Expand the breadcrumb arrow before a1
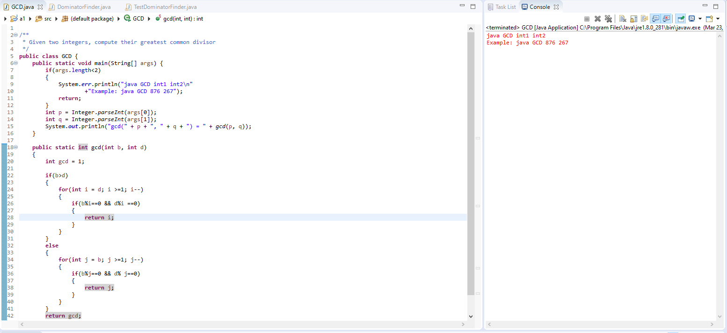 click(5, 19)
